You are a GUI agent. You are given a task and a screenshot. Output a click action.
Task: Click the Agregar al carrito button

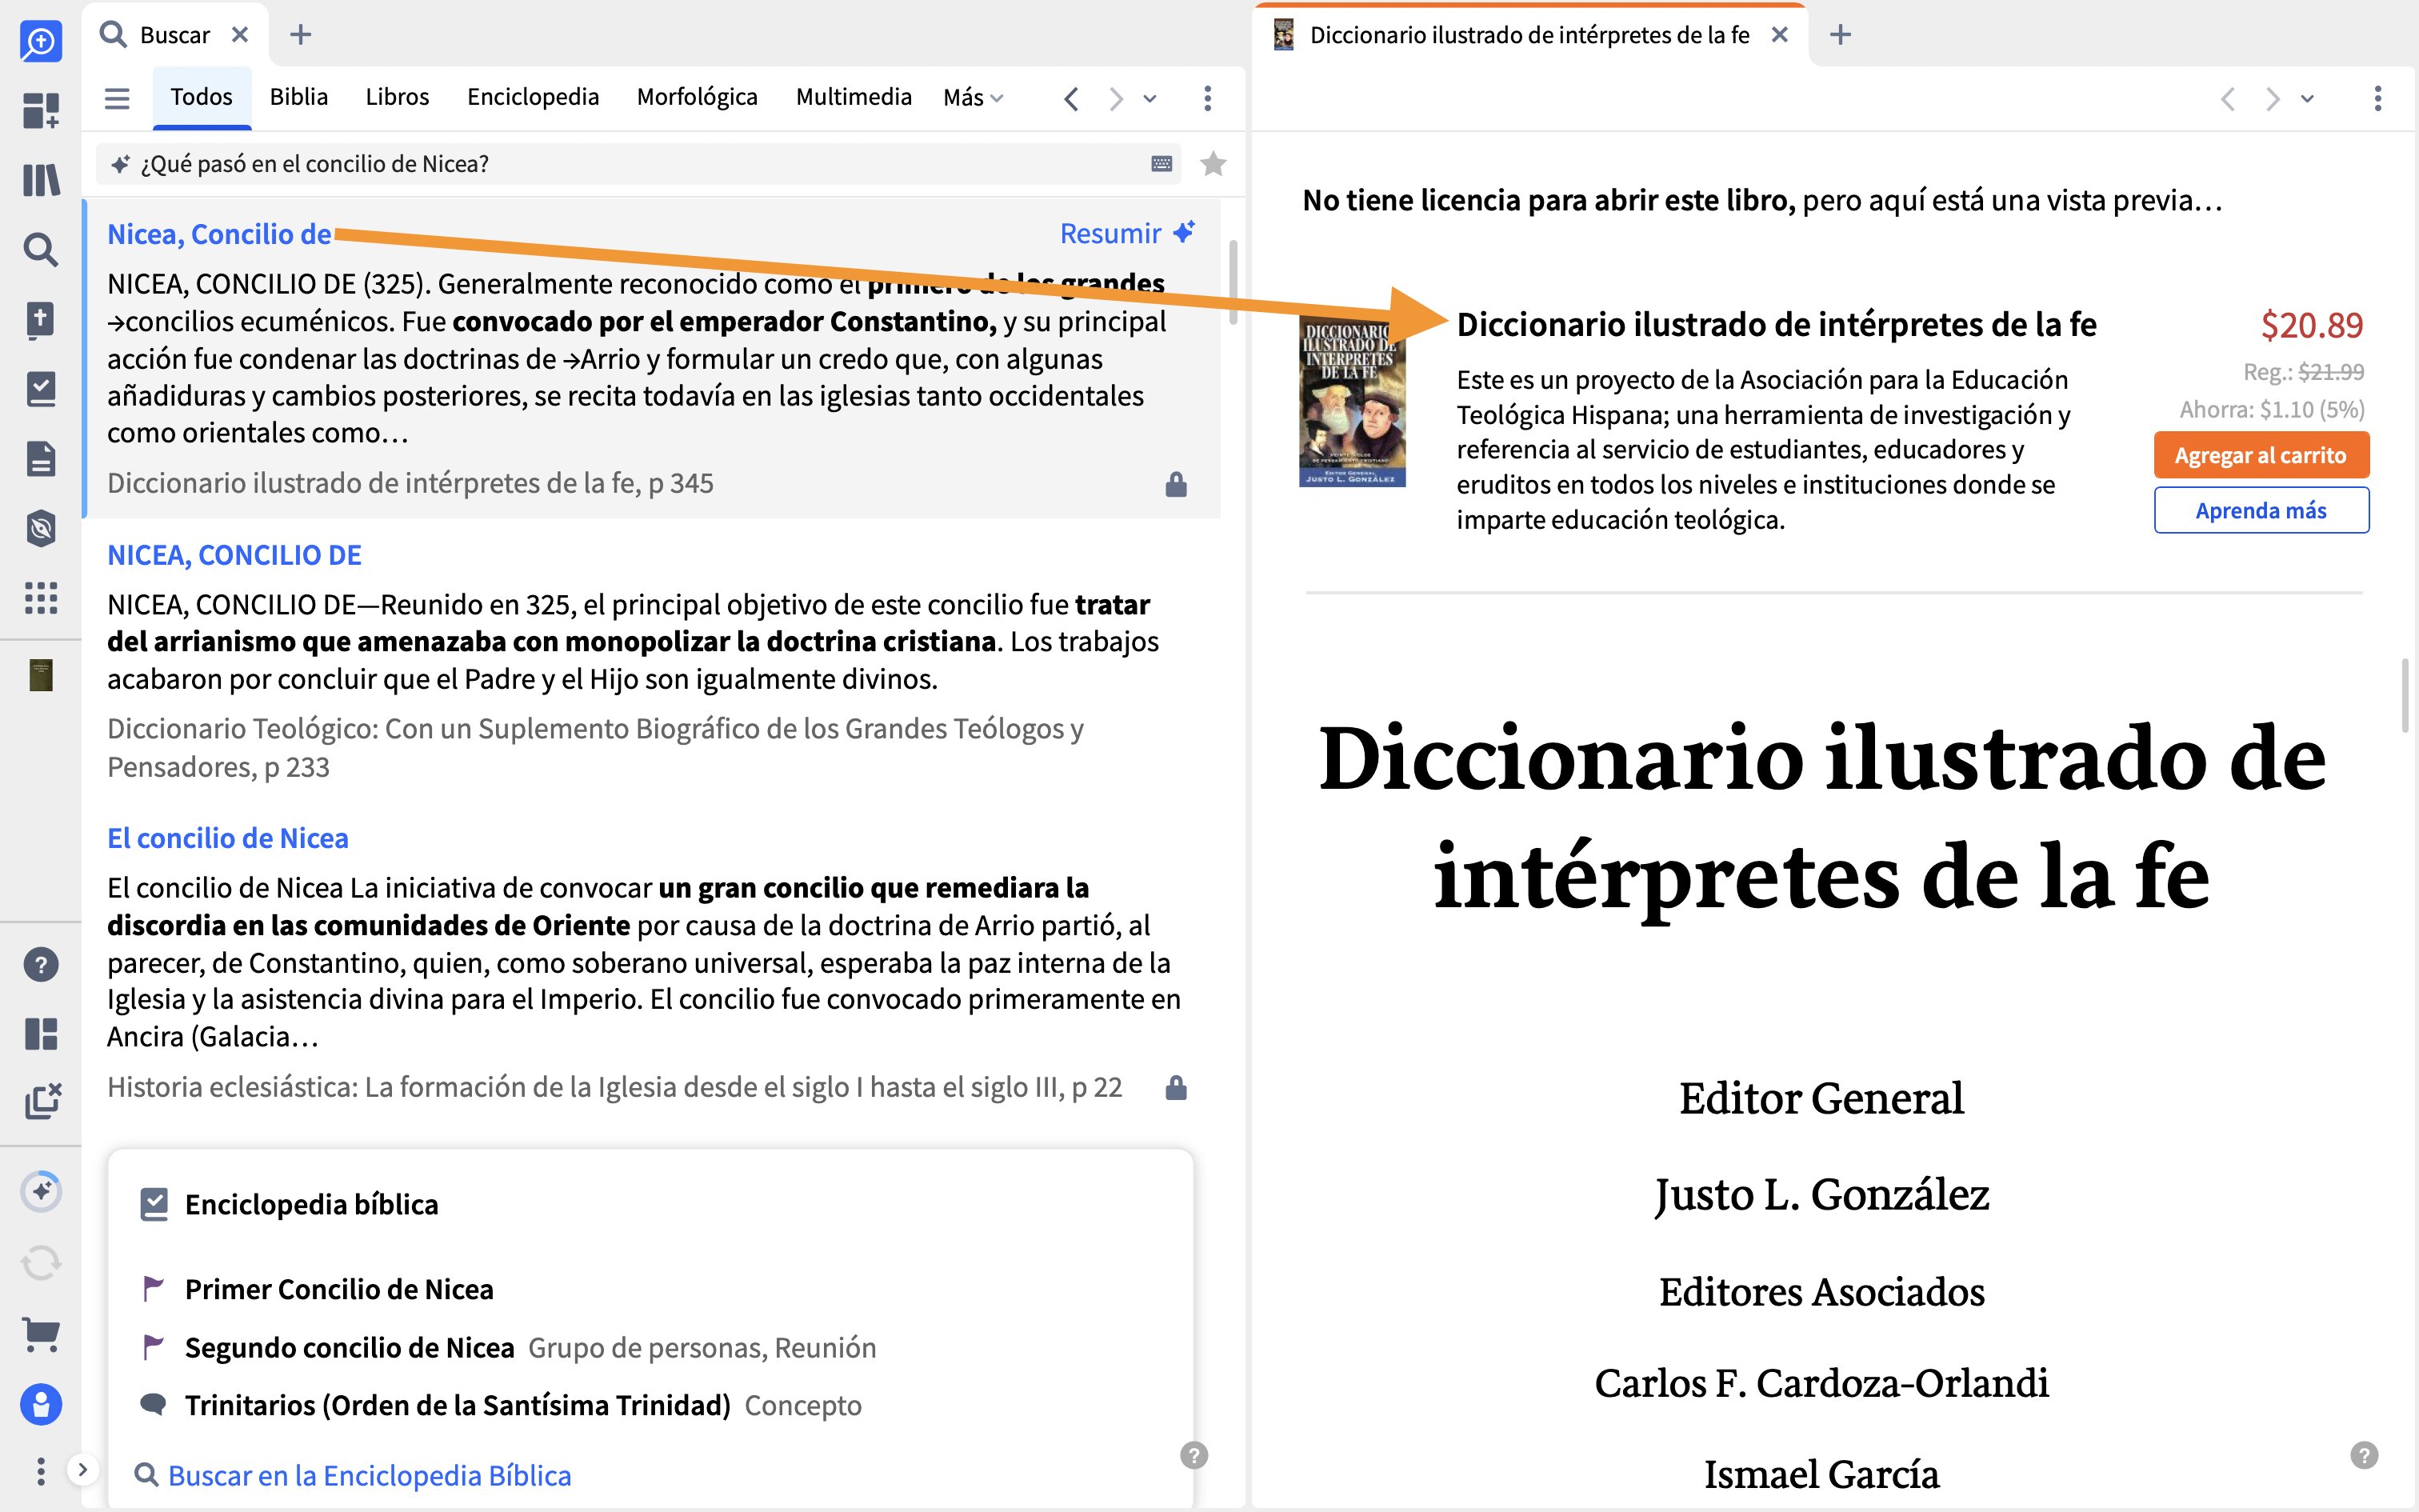(2261, 455)
